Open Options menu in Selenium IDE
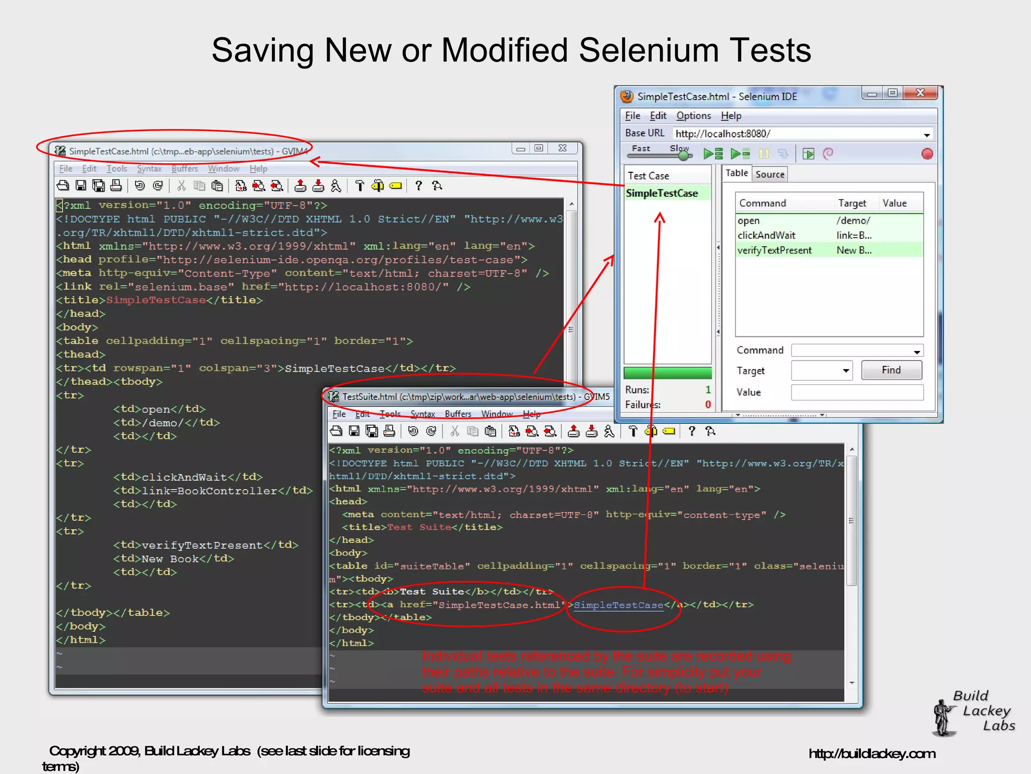Screen dimensions: 1031x774 pyautogui.click(x=693, y=116)
